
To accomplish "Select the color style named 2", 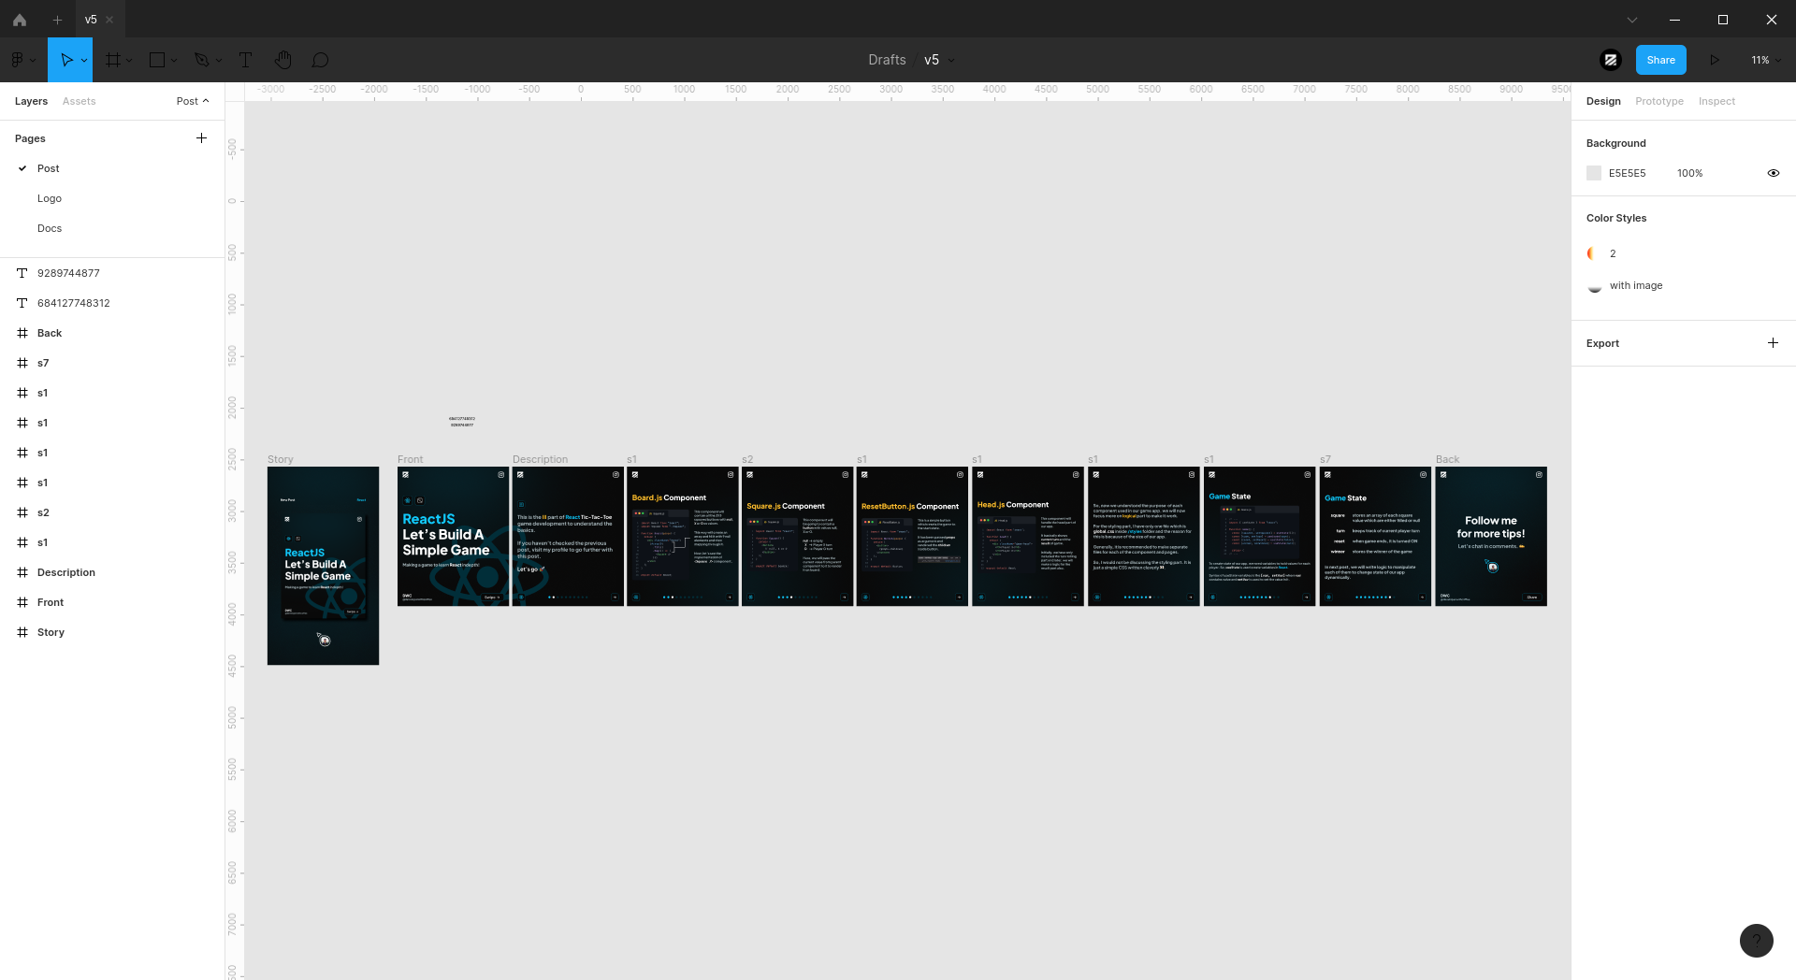I will (1613, 253).
